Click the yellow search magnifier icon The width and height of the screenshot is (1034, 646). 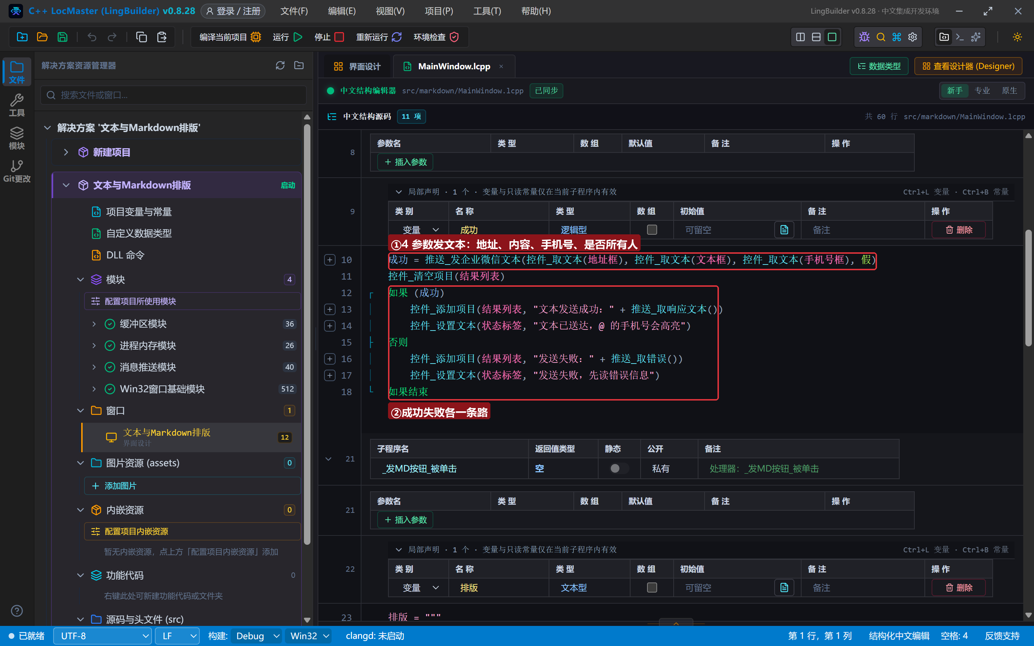tap(881, 37)
